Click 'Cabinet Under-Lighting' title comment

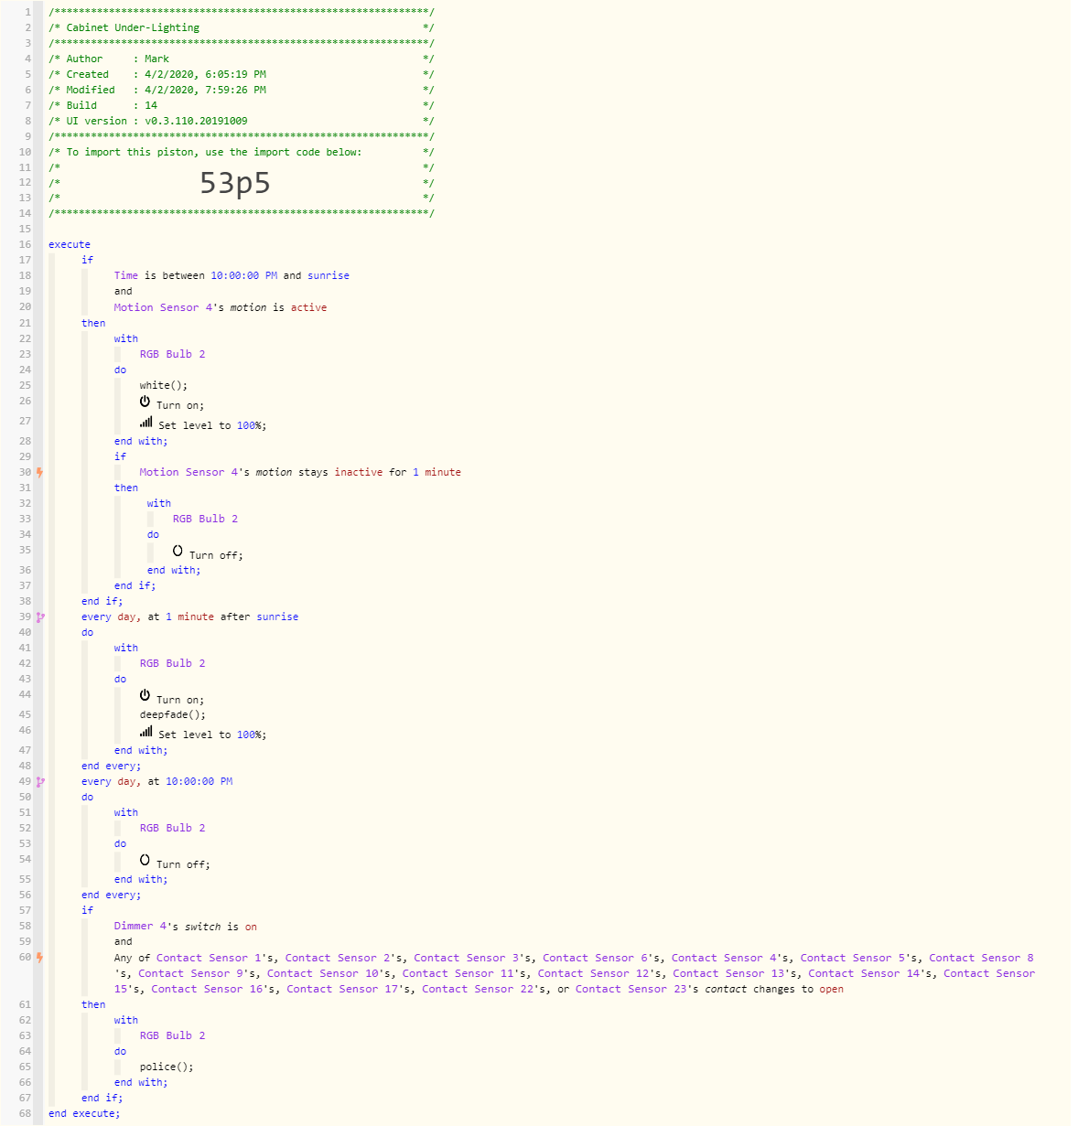(x=133, y=27)
